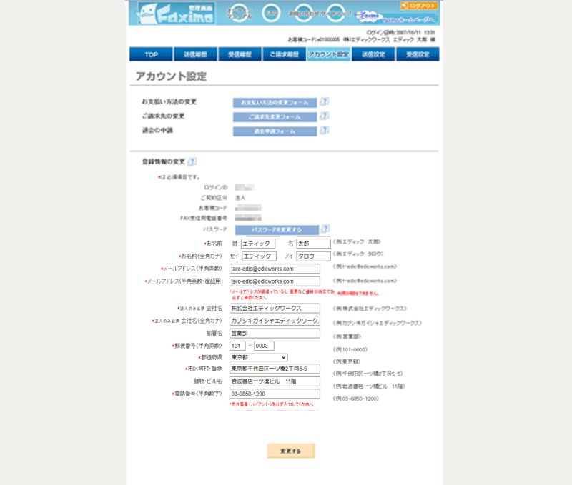Image resolution: width=572 pixels, height=485 pixels.
Task: Click help icon beside password change button
Action: [x=325, y=229]
